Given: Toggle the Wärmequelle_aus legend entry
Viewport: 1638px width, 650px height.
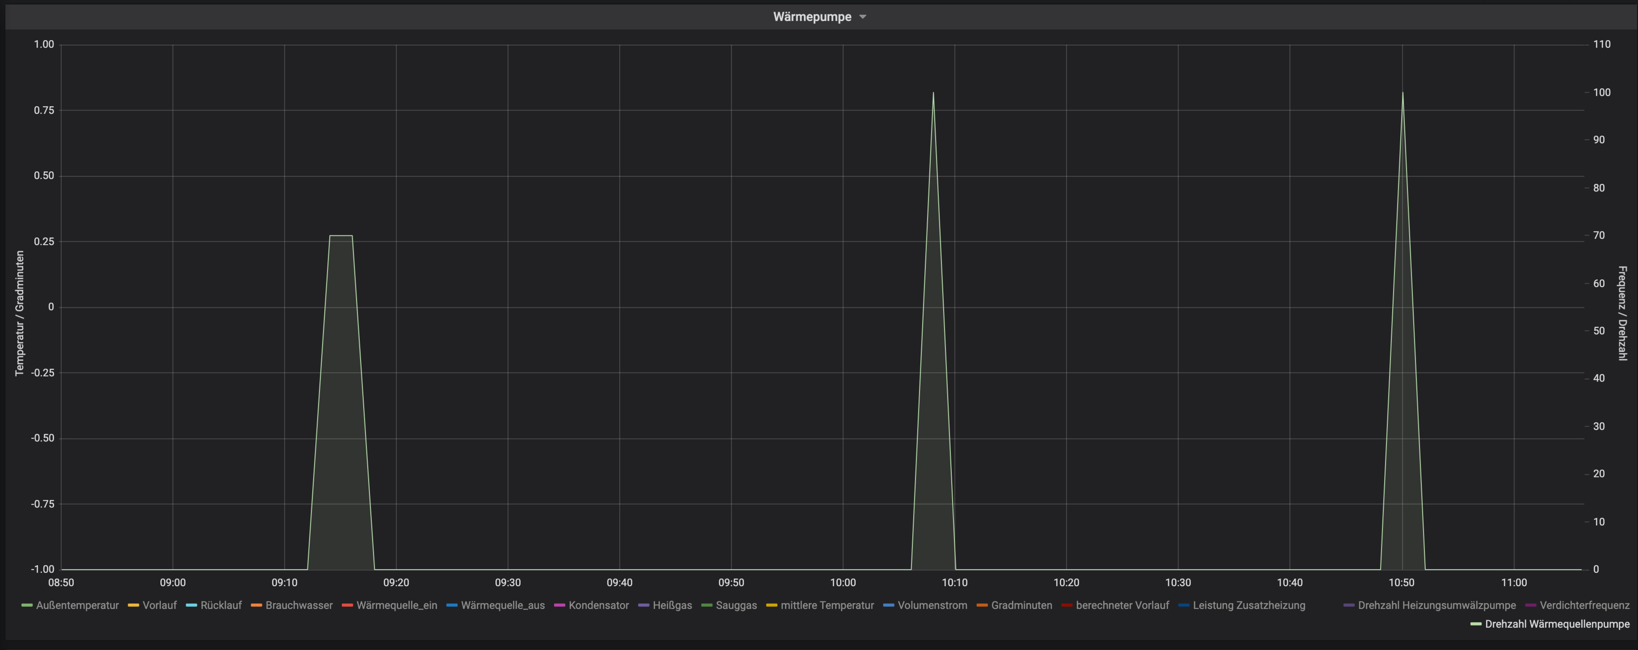Looking at the screenshot, I should coord(502,605).
